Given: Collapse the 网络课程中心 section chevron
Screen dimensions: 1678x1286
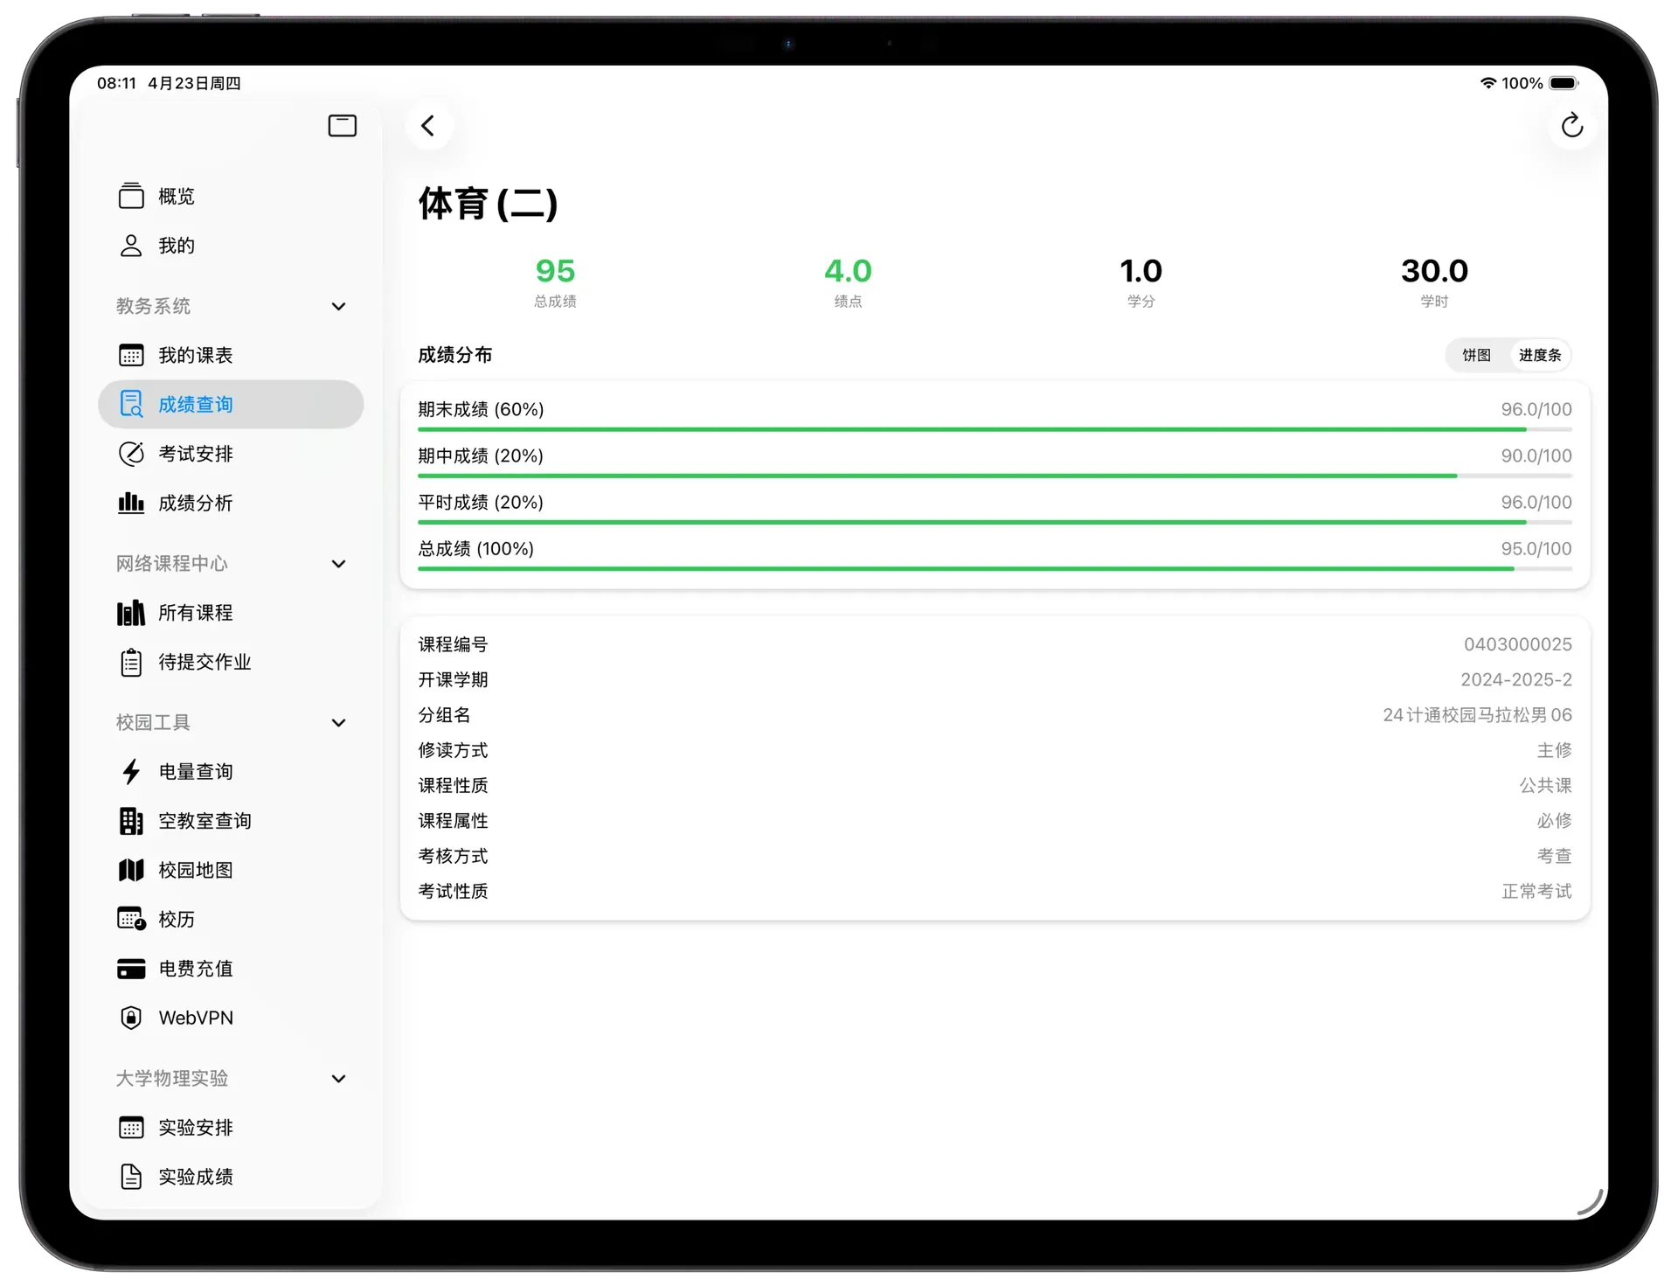Looking at the screenshot, I should (339, 564).
